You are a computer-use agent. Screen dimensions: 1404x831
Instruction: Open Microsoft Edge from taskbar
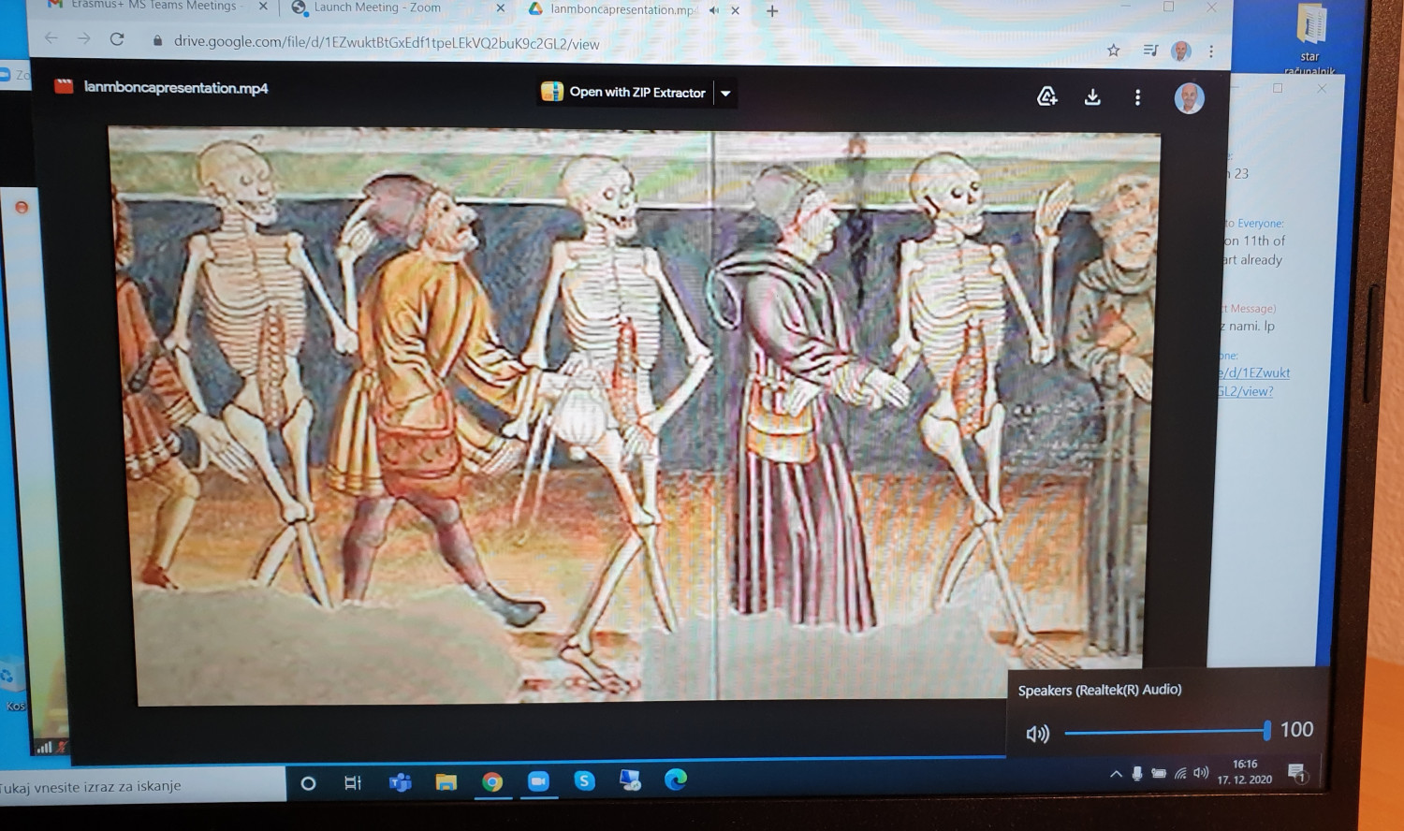675,779
